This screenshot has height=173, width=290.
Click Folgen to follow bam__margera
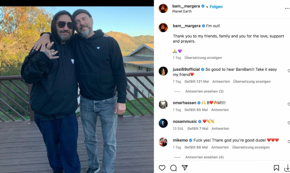coord(216,7)
